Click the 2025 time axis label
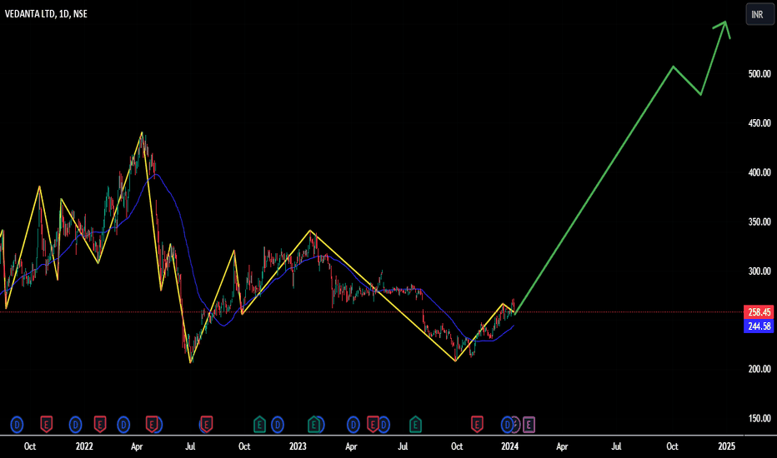The image size is (777, 458). point(726,446)
